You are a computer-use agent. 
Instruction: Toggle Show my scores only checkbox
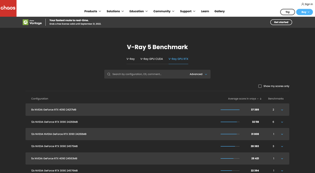click(260, 86)
